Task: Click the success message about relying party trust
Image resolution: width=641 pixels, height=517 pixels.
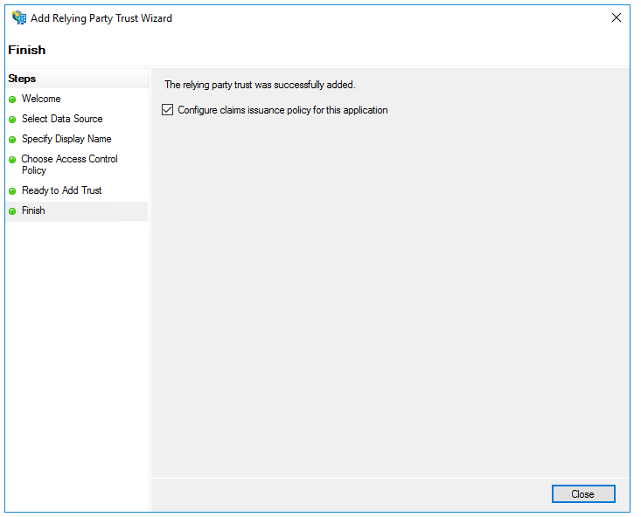Action: point(260,85)
